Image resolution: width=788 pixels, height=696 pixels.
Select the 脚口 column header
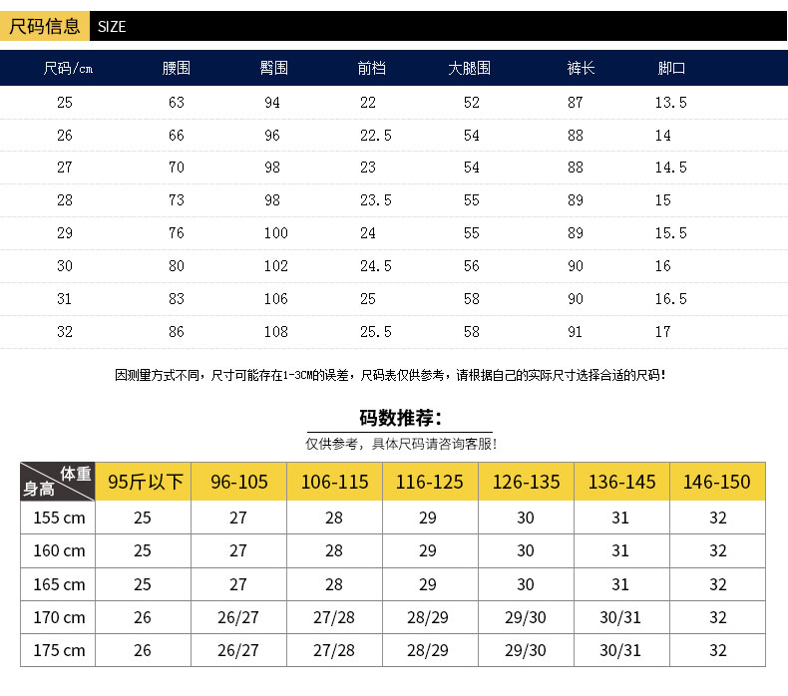coord(671,68)
